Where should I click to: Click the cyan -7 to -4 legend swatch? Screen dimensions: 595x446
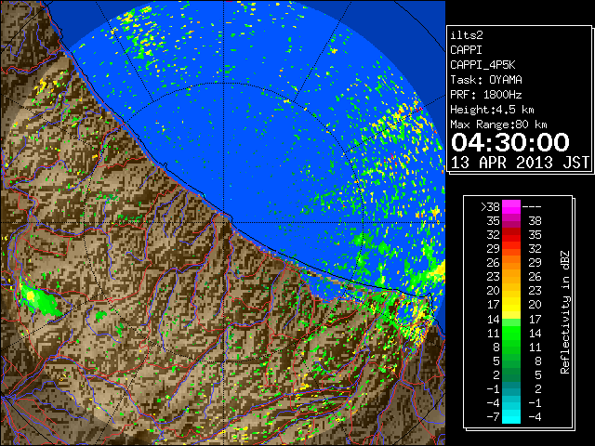click(x=511, y=416)
